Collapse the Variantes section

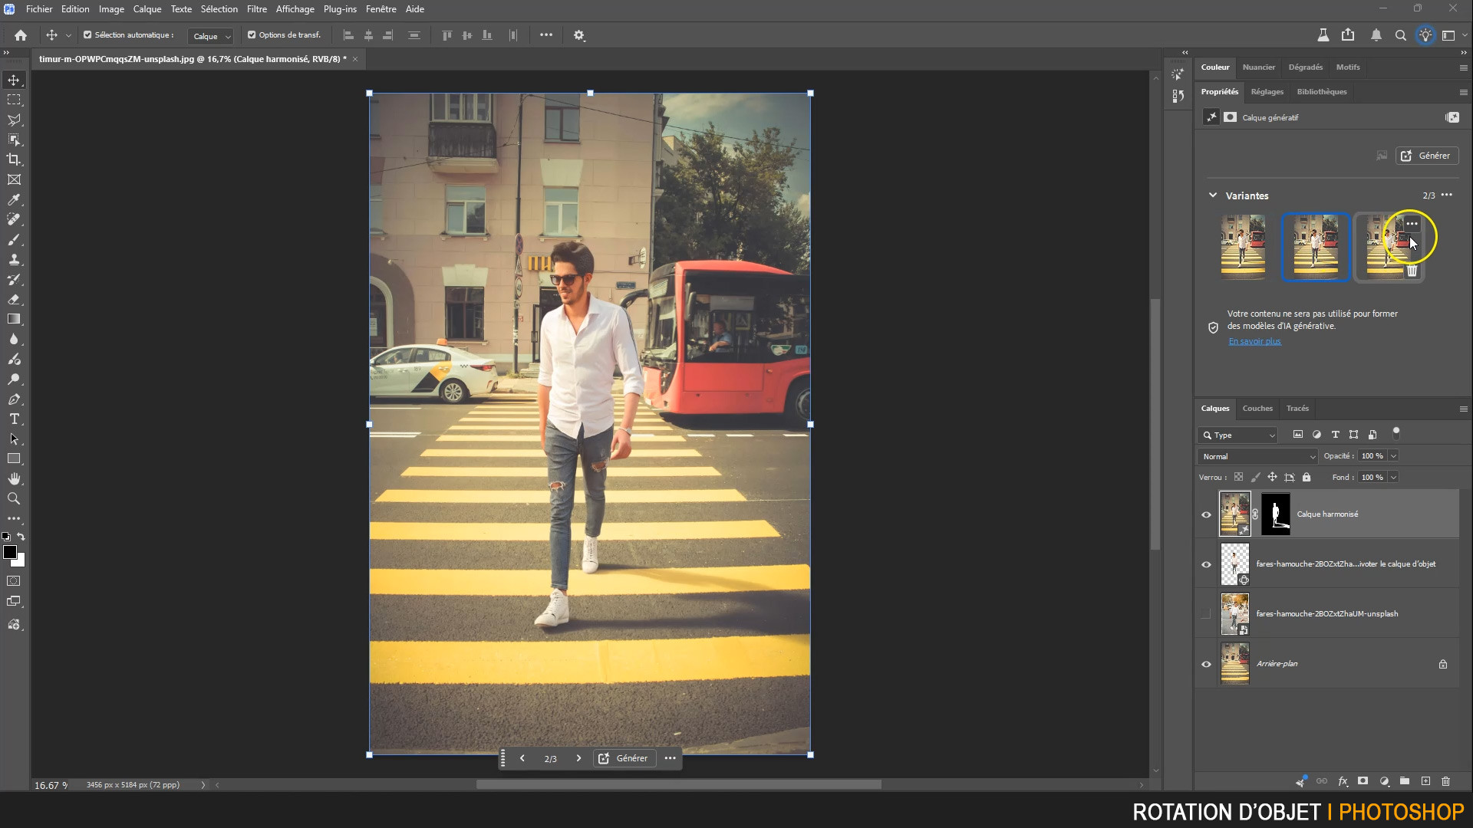coord(1213,195)
